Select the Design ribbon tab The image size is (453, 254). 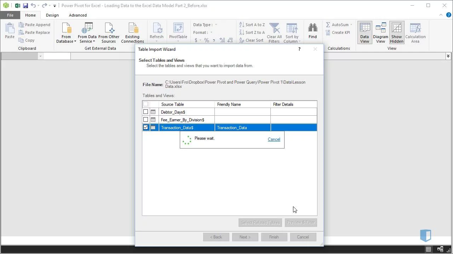click(x=52, y=15)
